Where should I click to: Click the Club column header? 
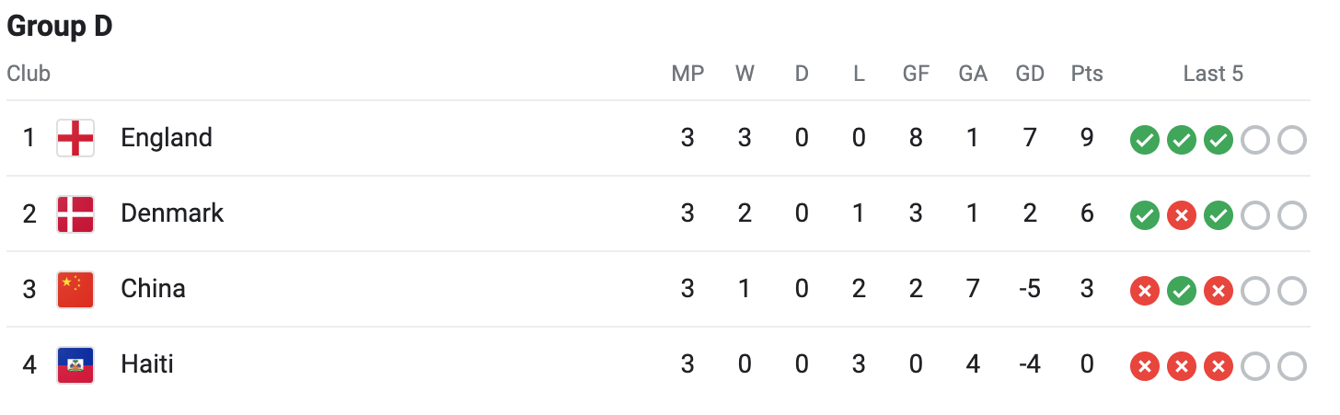coord(29,74)
